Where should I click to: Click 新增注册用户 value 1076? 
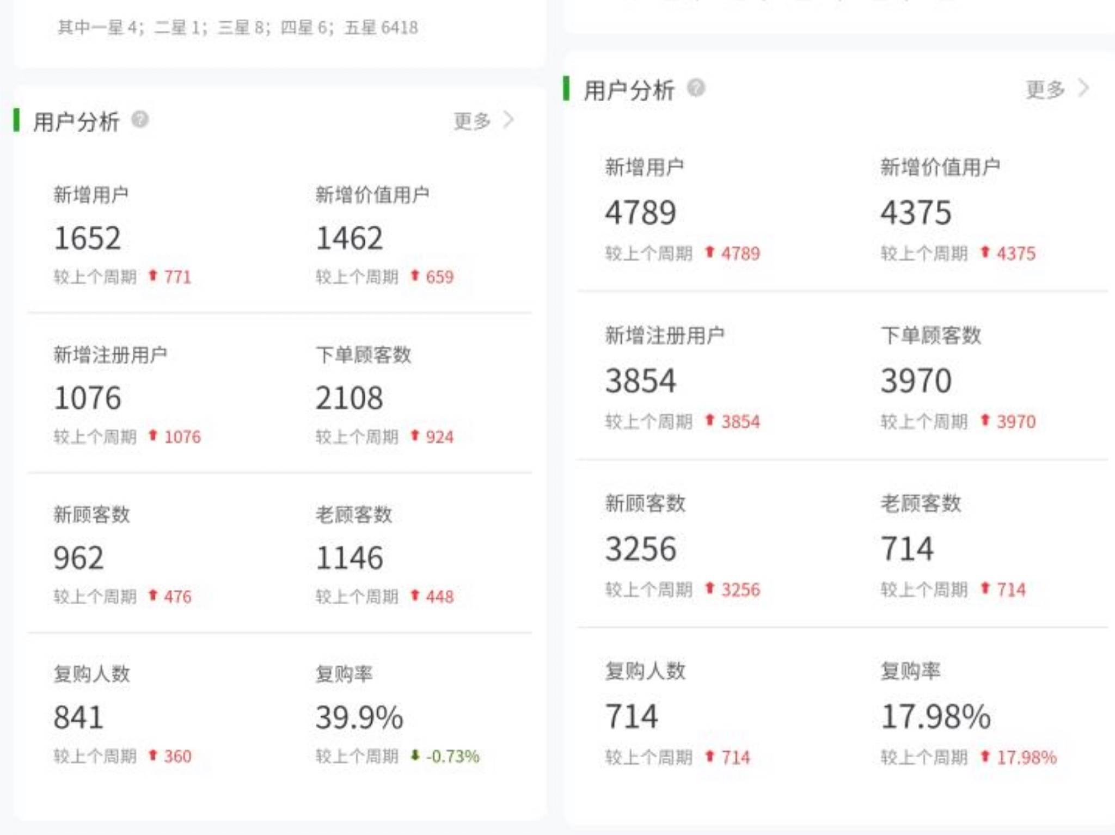(x=87, y=398)
